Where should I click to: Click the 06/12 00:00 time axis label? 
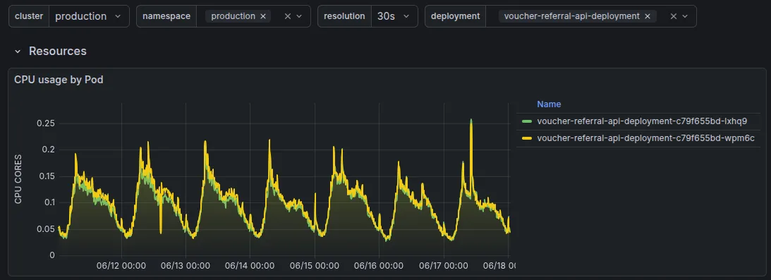pyautogui.click(x=121, y=266)
